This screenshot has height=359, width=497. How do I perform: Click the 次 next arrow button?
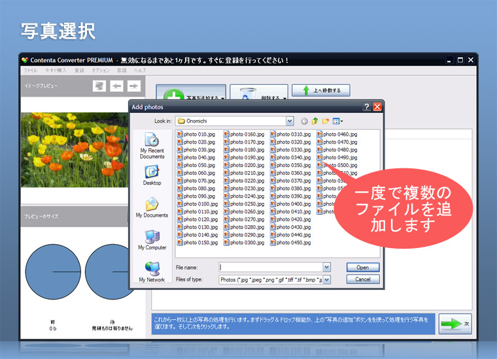tap(455, 324)
